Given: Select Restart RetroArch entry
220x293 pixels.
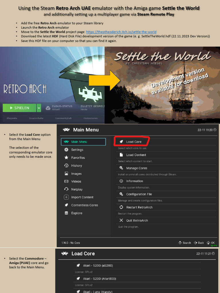Looking at the screenshot, I should [x=166, y=207].
